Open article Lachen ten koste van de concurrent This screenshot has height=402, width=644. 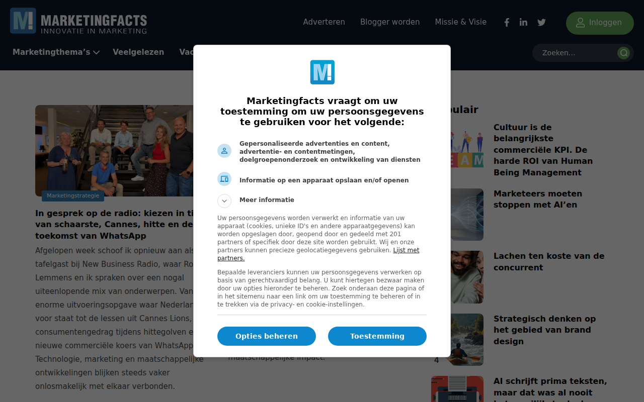[549, 261]
